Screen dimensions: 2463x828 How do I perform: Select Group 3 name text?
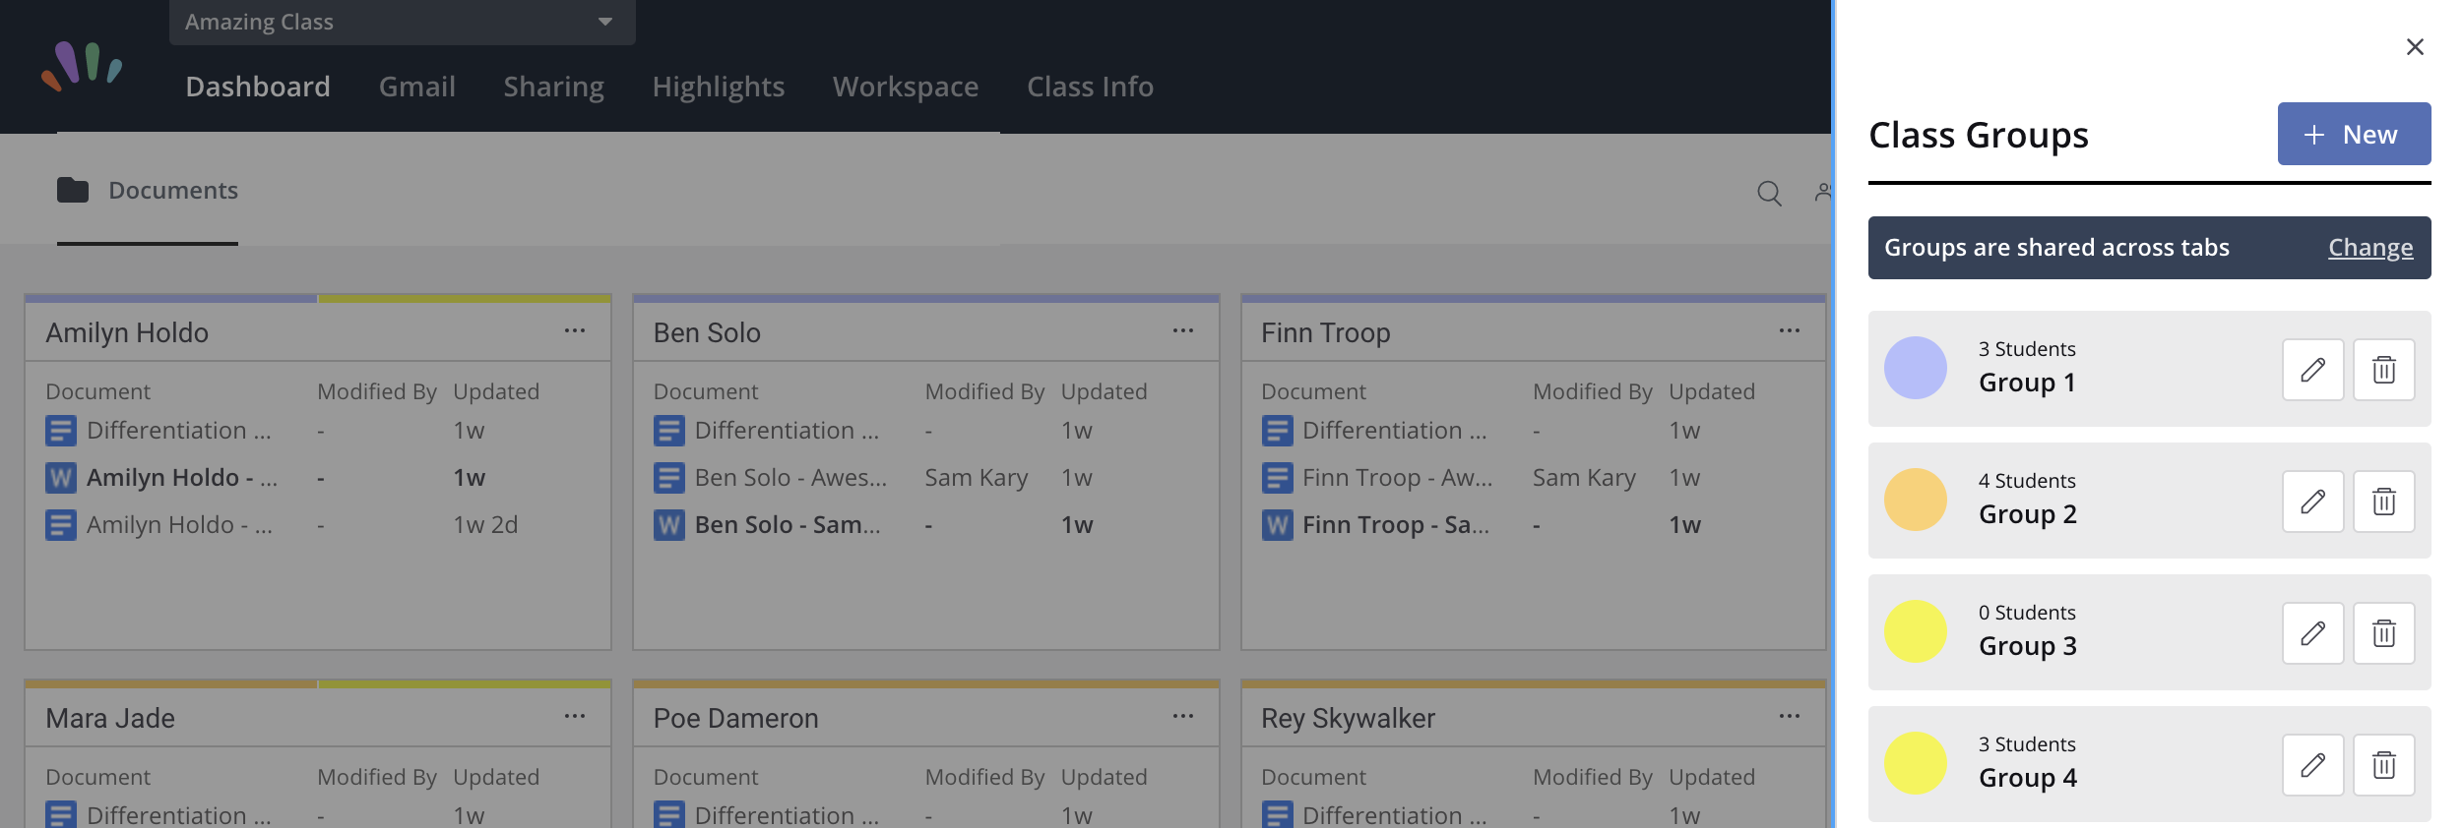click(x=2027, y=646)
